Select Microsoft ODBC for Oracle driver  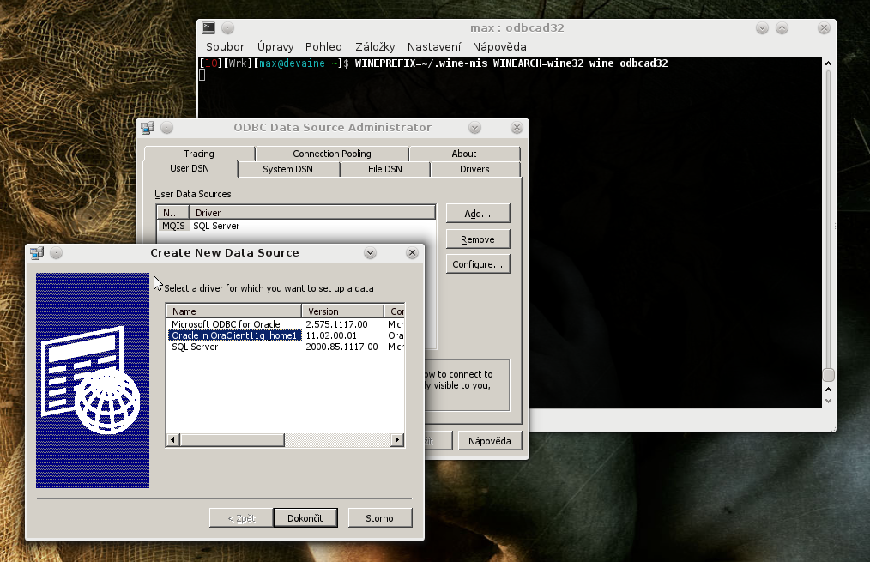tap(226, 324)
